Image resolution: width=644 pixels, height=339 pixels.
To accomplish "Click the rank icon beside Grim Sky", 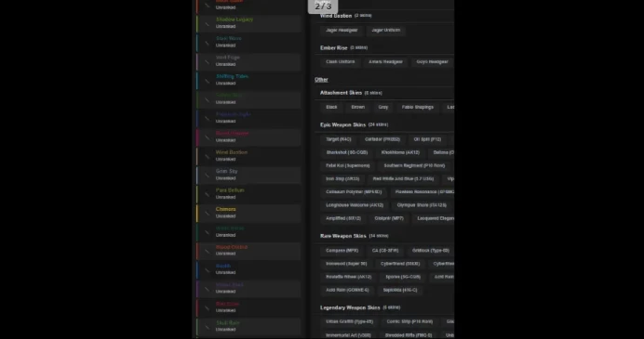I will (x=208, y=176).
